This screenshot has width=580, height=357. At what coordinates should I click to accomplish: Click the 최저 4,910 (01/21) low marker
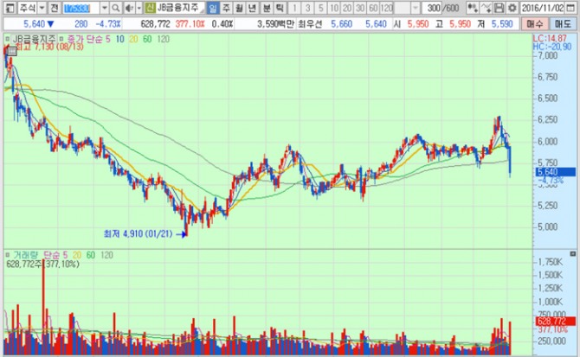[138, 233]
